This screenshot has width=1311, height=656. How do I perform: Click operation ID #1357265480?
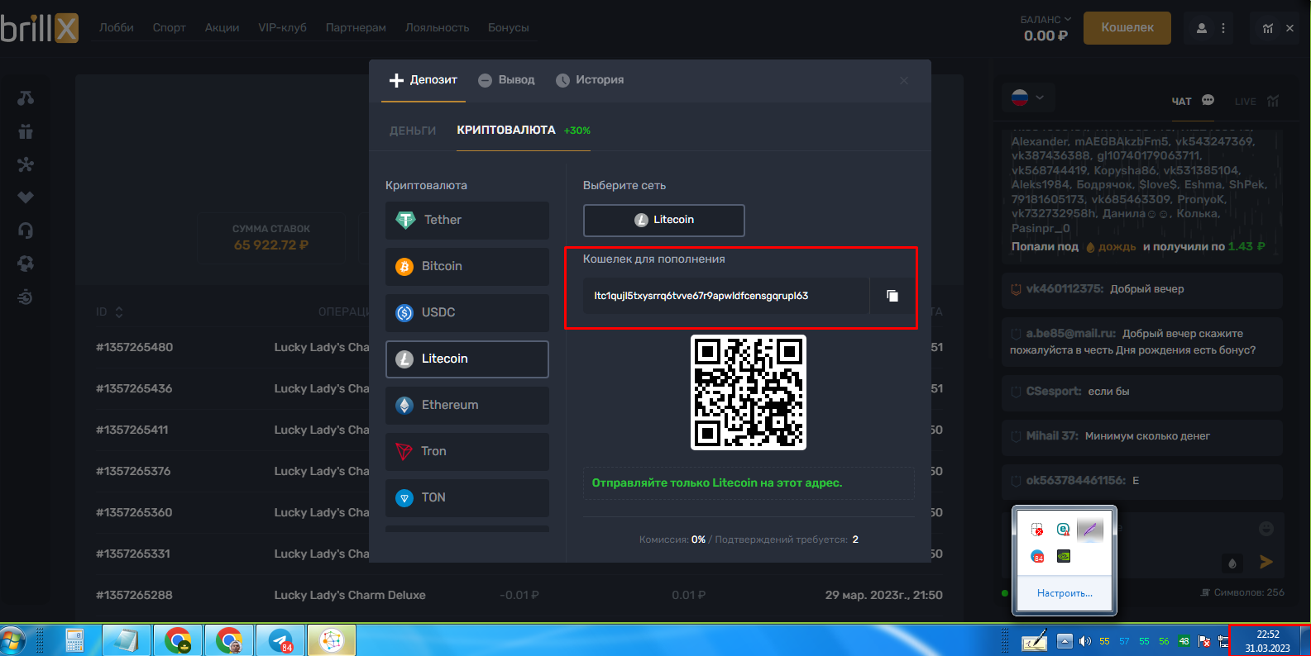pos(134,347)
